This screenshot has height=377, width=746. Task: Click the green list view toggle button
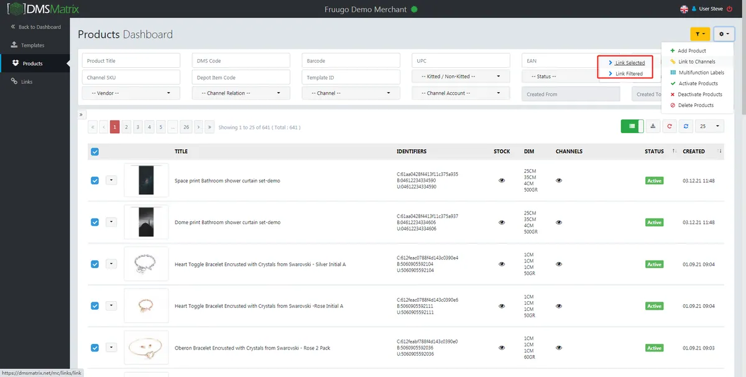point(632,126)
